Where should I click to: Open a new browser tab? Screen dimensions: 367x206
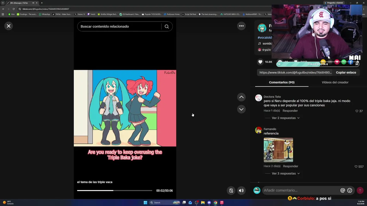(42, 3)
